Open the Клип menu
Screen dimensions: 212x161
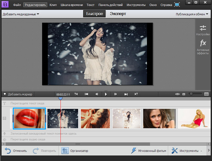(53, 5)
